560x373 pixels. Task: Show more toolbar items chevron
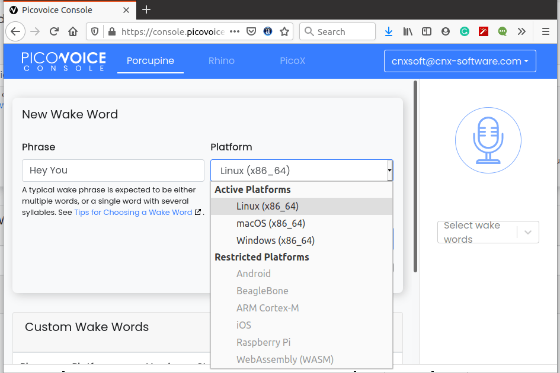coord(521,32)
